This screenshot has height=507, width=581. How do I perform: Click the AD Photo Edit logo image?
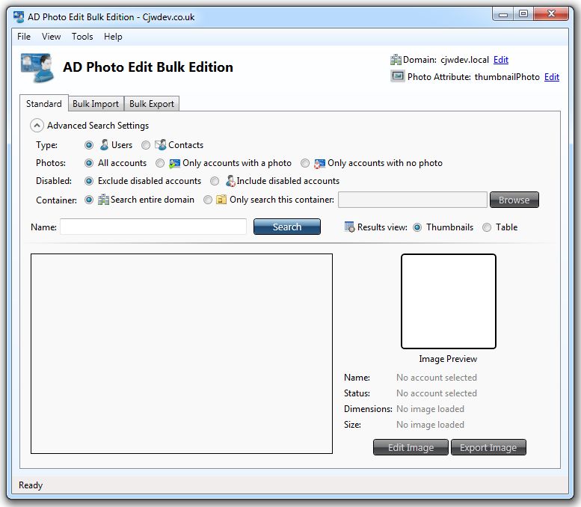pyautogui.click(x=37, y=67)
